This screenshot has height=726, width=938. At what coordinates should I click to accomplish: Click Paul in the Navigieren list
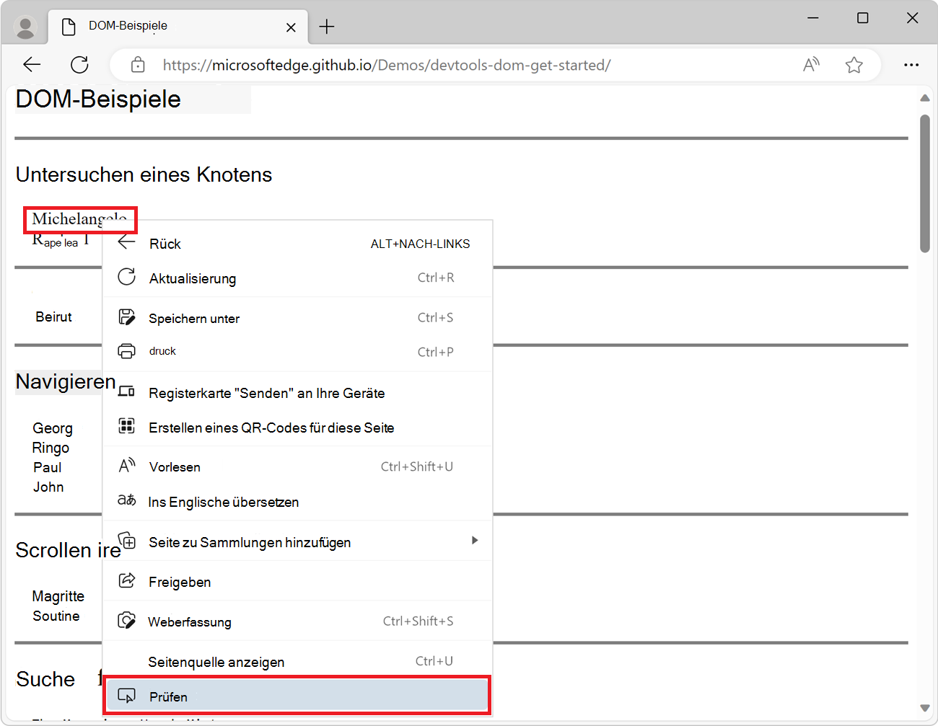48,467
